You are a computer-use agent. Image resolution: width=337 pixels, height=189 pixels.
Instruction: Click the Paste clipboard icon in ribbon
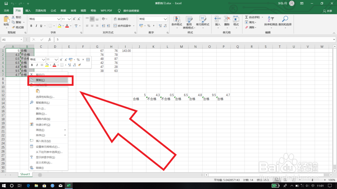click(x=6, y=19)
